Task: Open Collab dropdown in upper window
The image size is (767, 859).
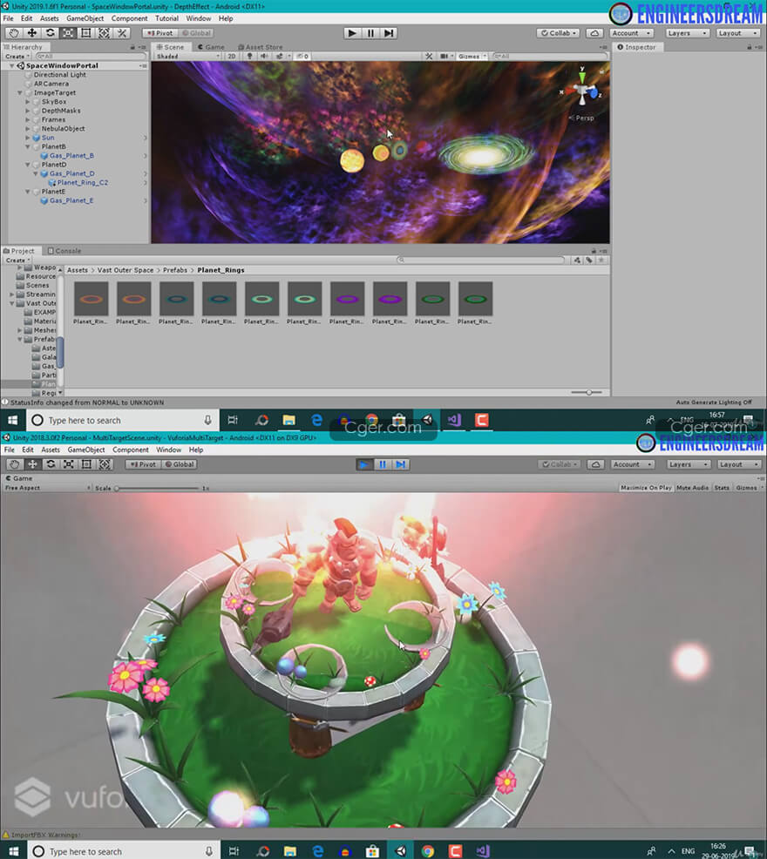Action: 558,33
